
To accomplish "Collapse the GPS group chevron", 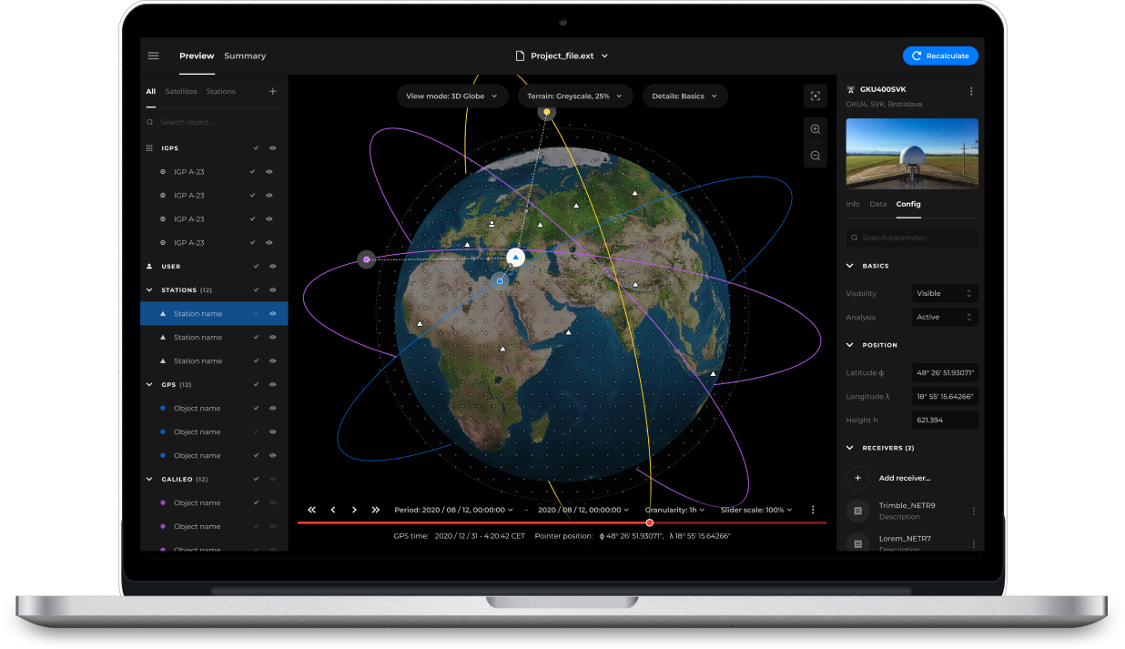I will click(150, 385).
